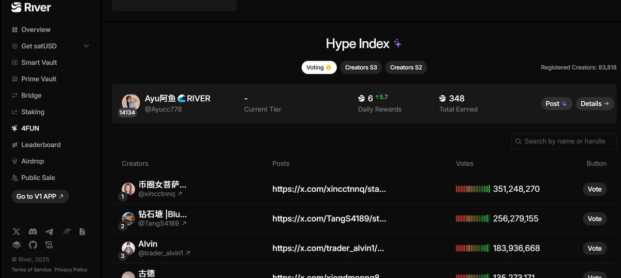Open the x.com/xincctnnq post link
Screen dimensions: 621x278
[329, 189]
